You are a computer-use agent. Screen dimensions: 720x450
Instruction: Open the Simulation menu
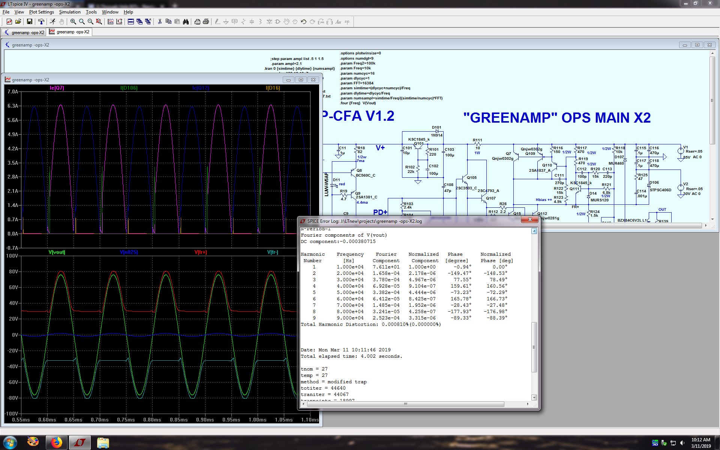coord(70,12)
